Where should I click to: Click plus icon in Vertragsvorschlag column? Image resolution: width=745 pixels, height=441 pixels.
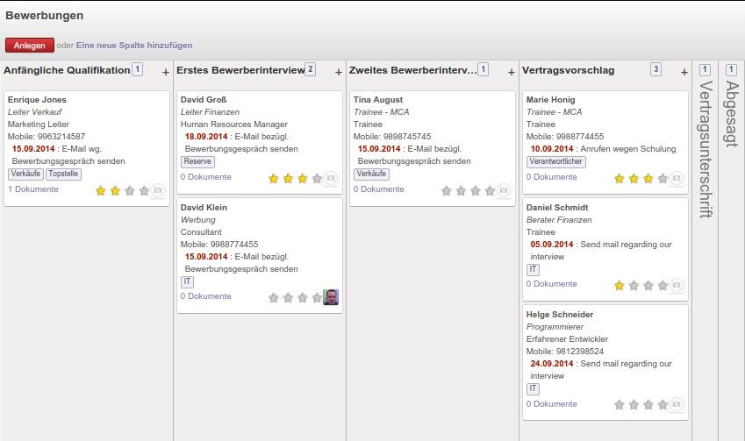[x=684, y=73]
